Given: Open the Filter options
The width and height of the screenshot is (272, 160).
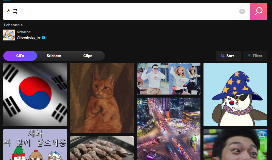Looking at the screenshot, I should pyautogui.click(x=255, y=56).
